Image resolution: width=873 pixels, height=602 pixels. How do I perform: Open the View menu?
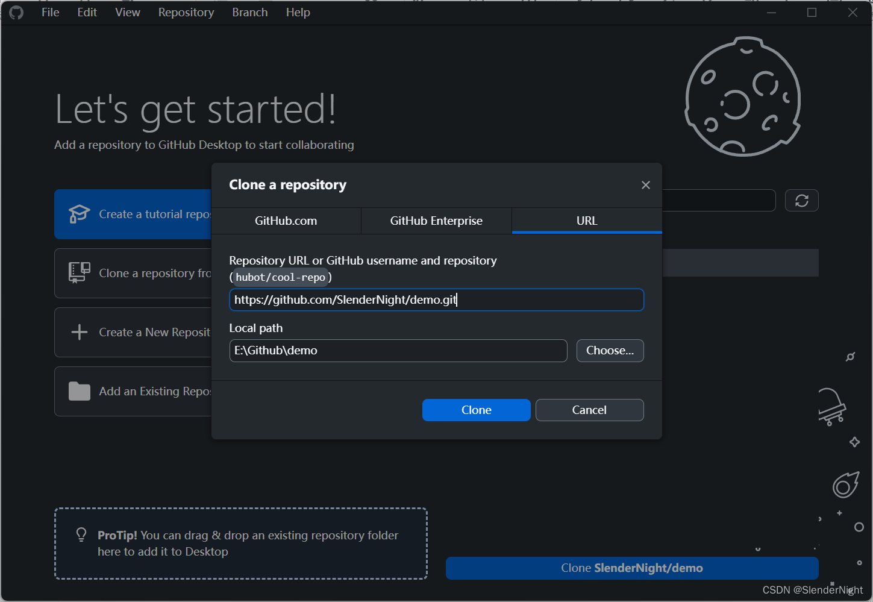coord(128,13)
